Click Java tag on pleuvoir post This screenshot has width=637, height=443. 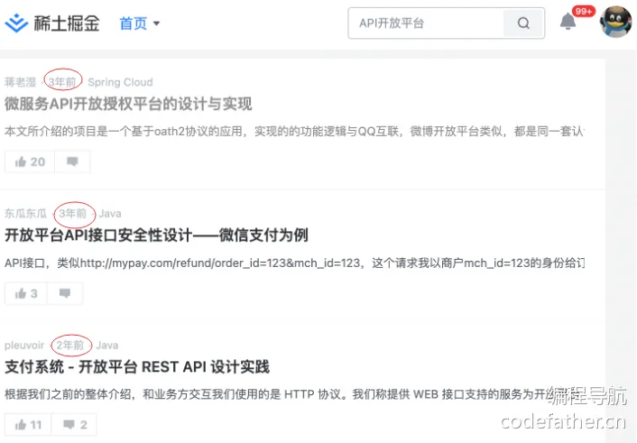point(107,345)
